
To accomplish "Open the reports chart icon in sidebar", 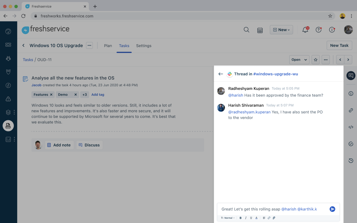I will [8, 139].
